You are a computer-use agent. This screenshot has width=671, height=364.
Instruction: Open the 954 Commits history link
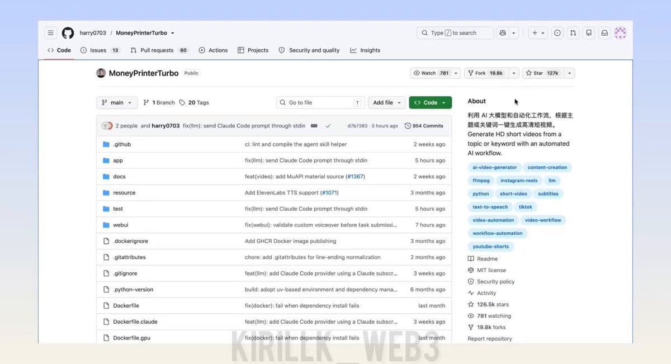tap(424, 126)
